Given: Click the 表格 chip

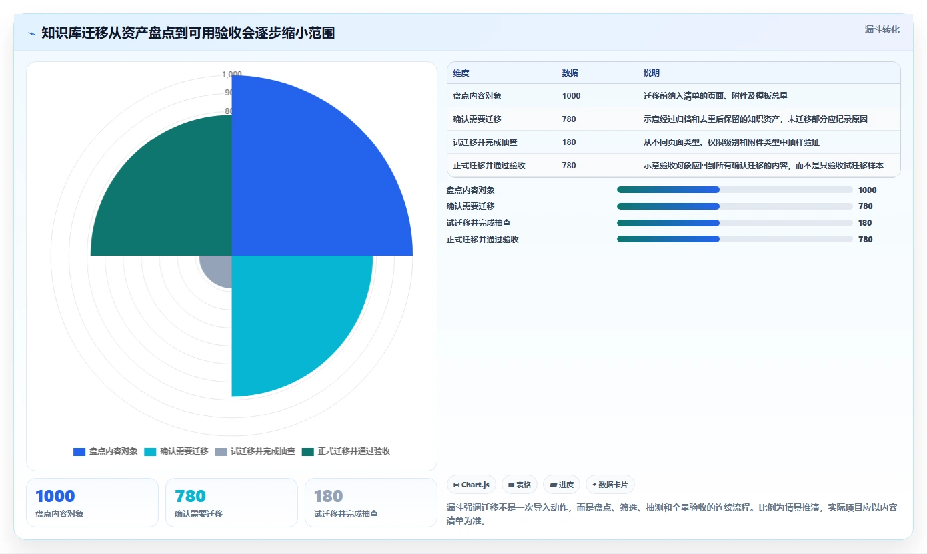Looking at the screenshot, I should pyautogui.click(x=520, y=485).
